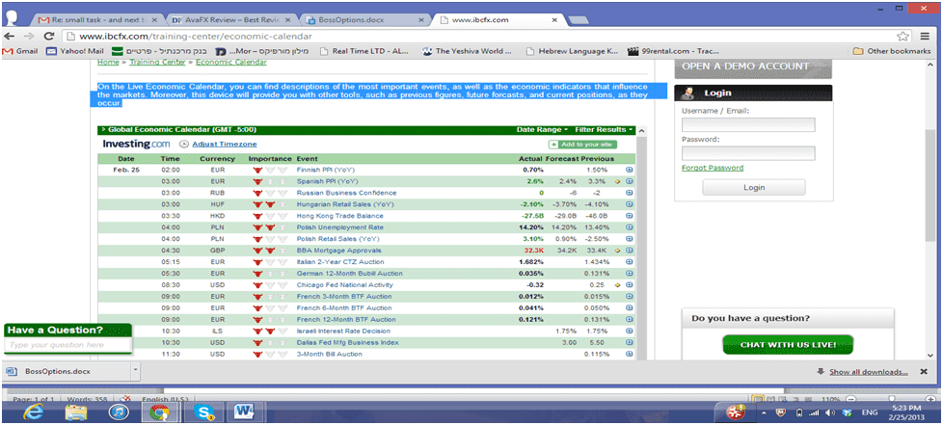Click the clock icon beside Adjust Timezone
Image resolution: width=943 pixels, height=425 pixels.
click(x=184, y=145)
